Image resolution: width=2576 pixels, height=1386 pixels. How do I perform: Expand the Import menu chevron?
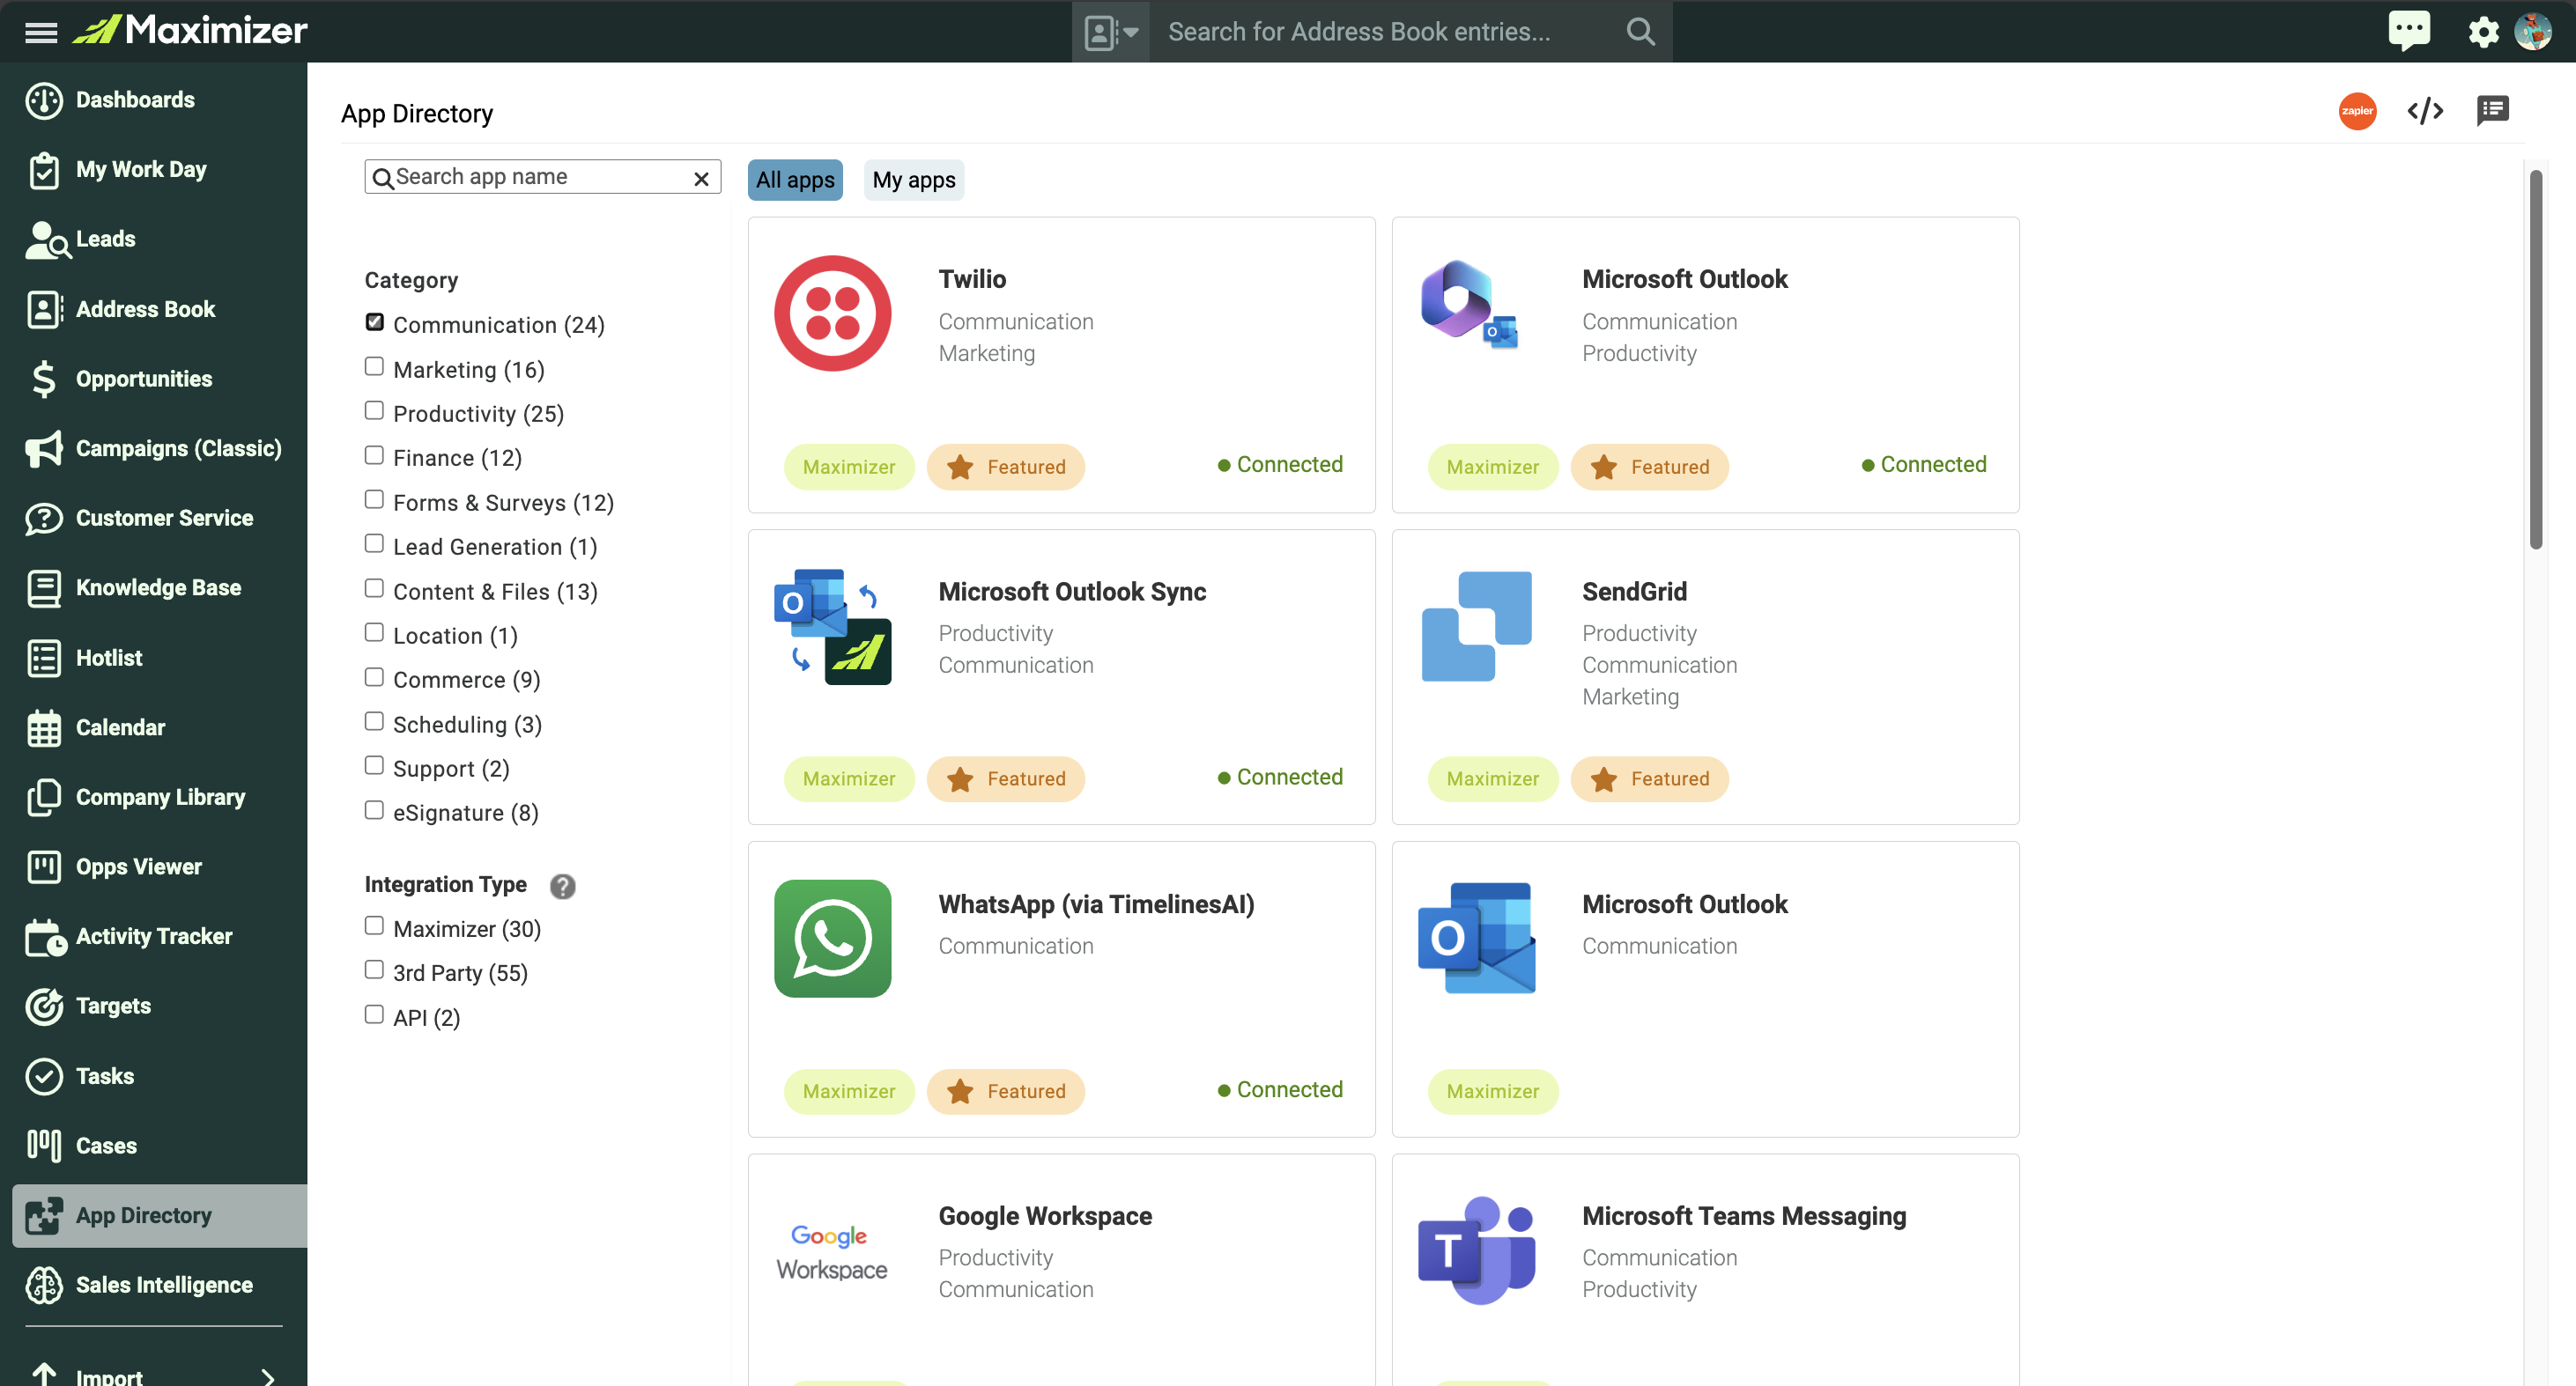point(268,1377)
